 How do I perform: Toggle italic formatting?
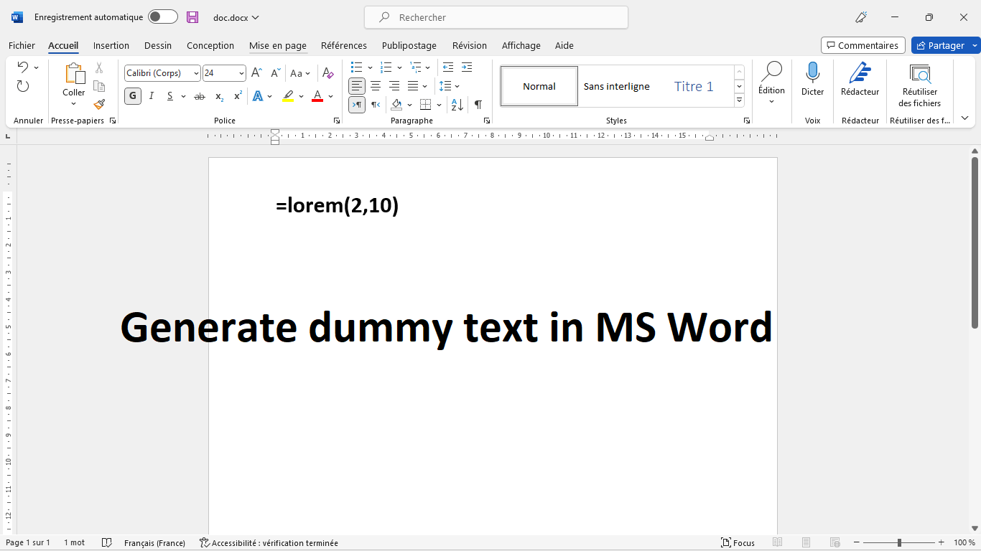click(x=152, y=96)
